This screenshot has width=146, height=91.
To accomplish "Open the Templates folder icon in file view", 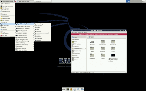I will pos(92,55).
